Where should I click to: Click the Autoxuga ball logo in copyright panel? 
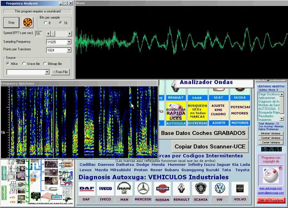click(270, 175)
